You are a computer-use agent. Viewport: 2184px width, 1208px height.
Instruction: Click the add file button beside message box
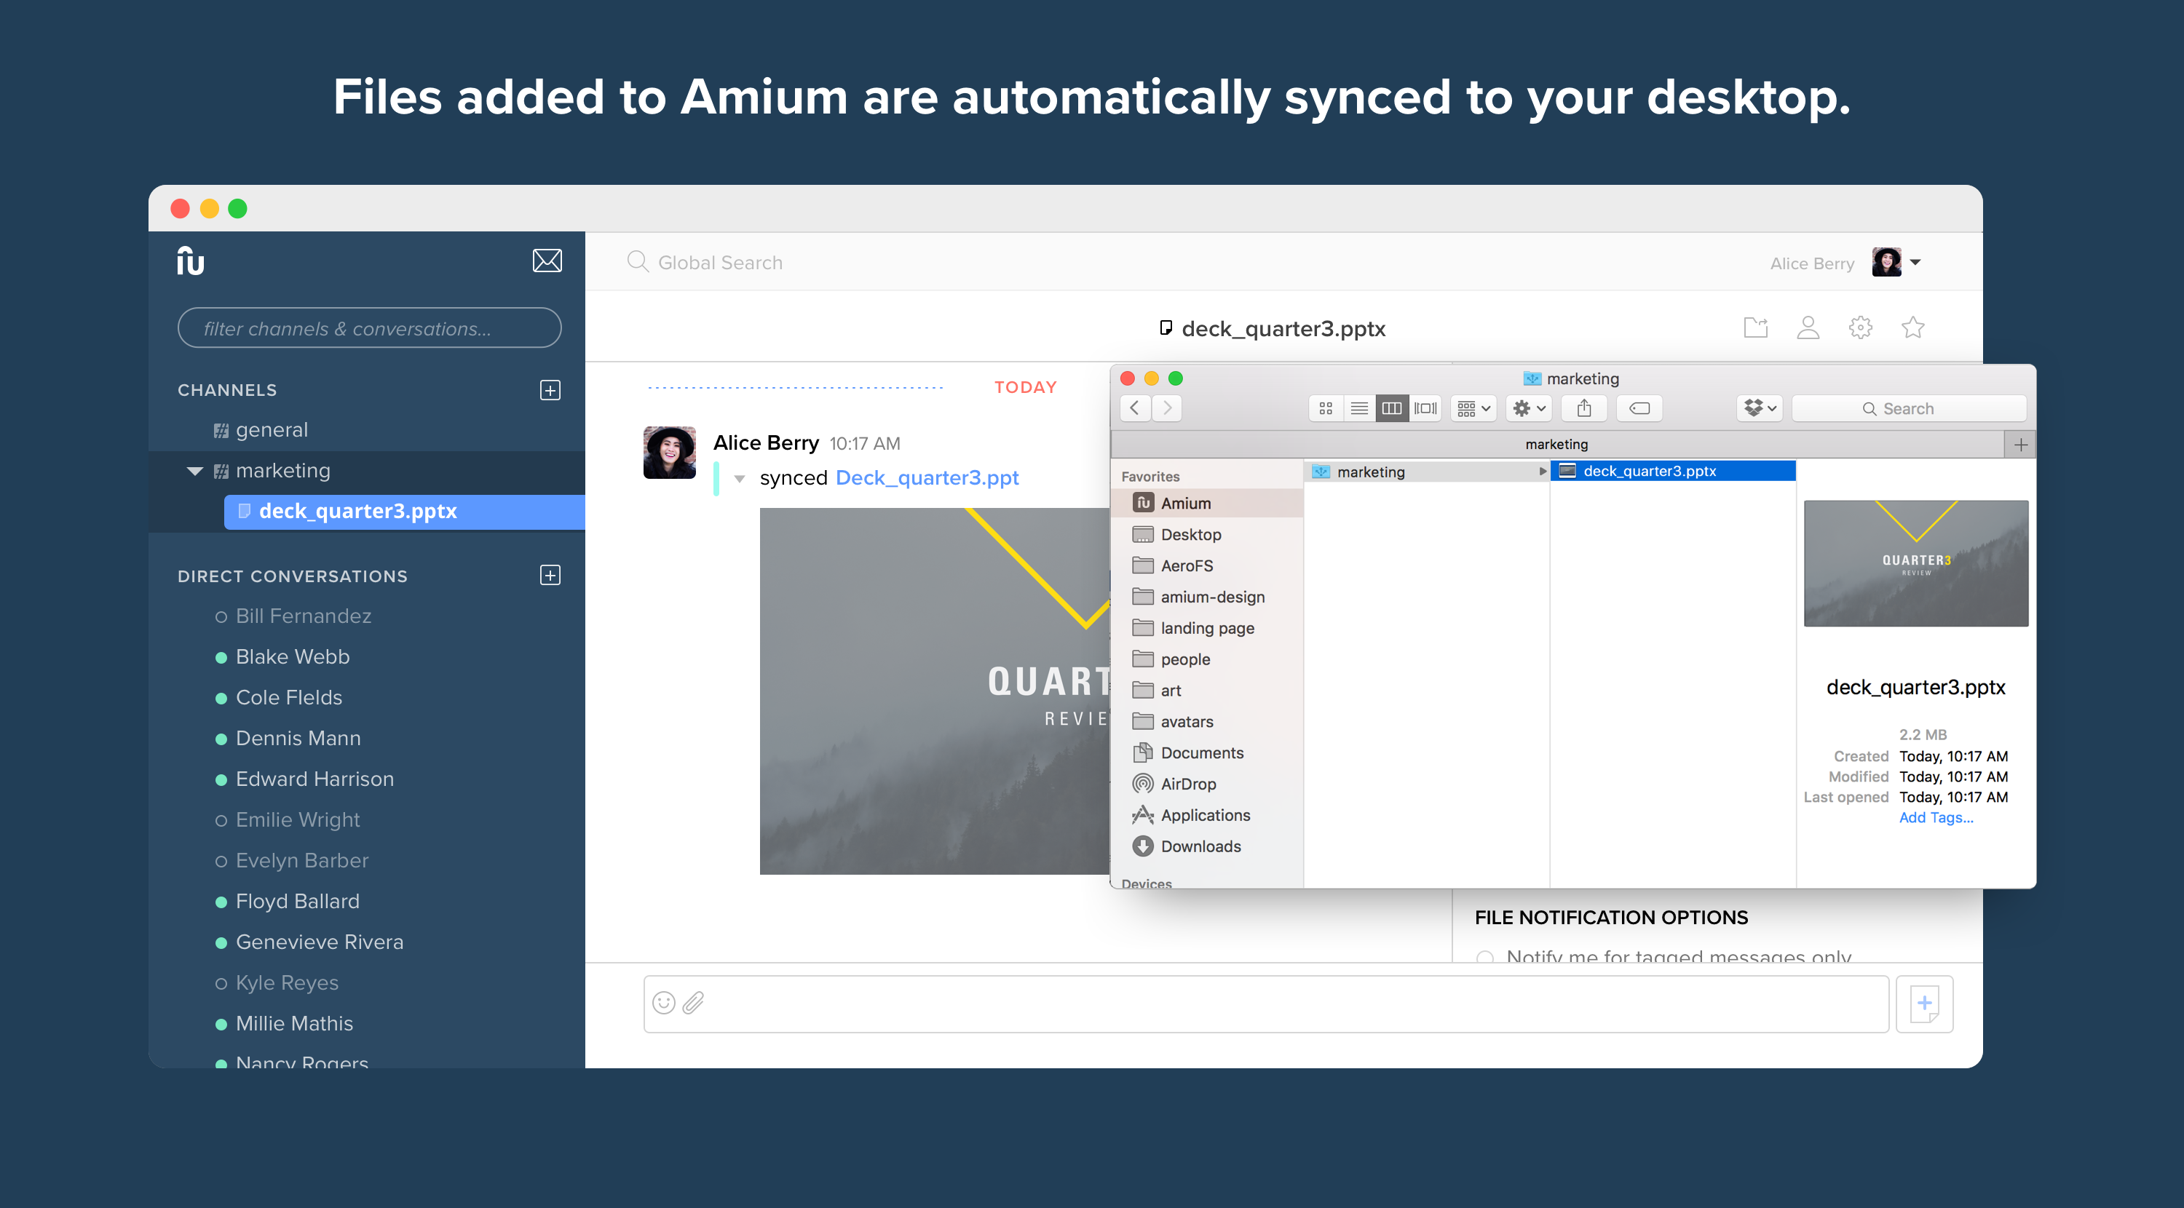pyautogui.click(x=1923, y=1004)
